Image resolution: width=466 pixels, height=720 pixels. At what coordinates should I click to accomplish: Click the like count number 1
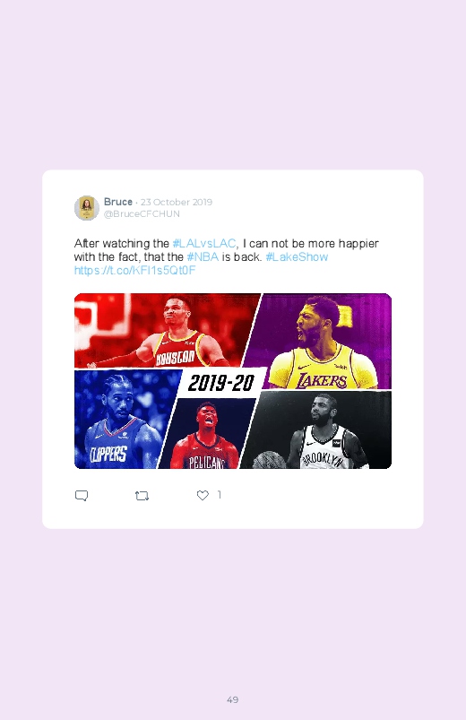220,495
